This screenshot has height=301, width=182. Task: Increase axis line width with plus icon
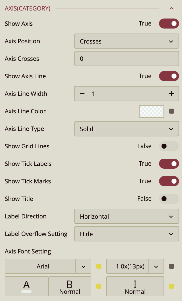click(x=171, y=94)
